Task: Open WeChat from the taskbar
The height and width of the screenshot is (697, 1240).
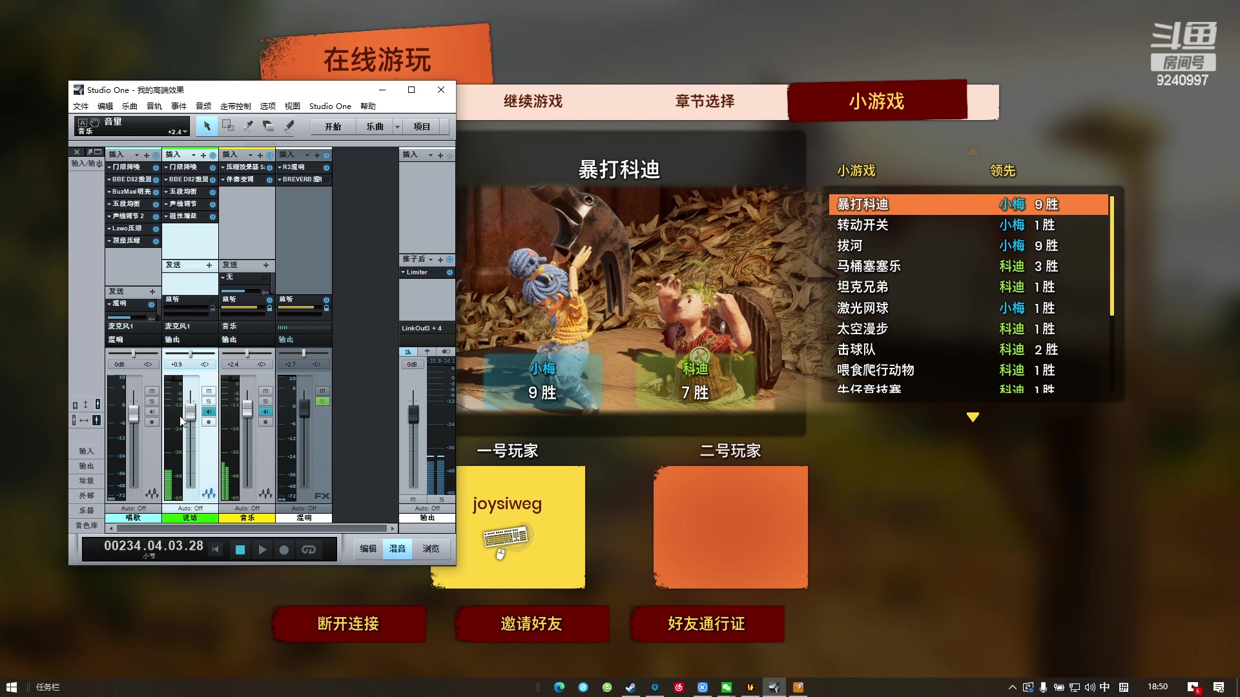Action: pos(727,687)
